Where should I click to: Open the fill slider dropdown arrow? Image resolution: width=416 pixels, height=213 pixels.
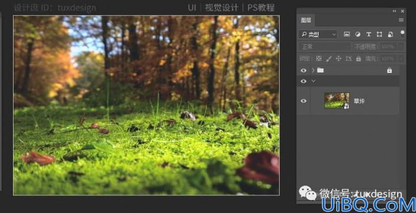(x=401, y=58)
